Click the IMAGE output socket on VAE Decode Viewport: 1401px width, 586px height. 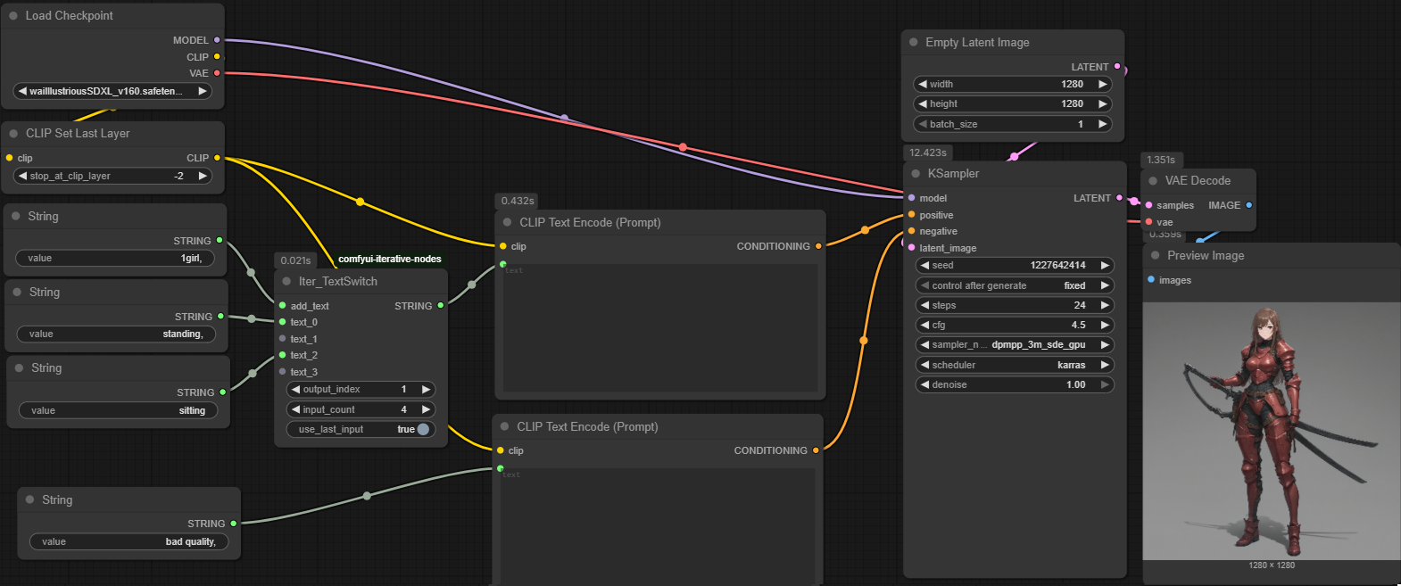click(1248, 205)
